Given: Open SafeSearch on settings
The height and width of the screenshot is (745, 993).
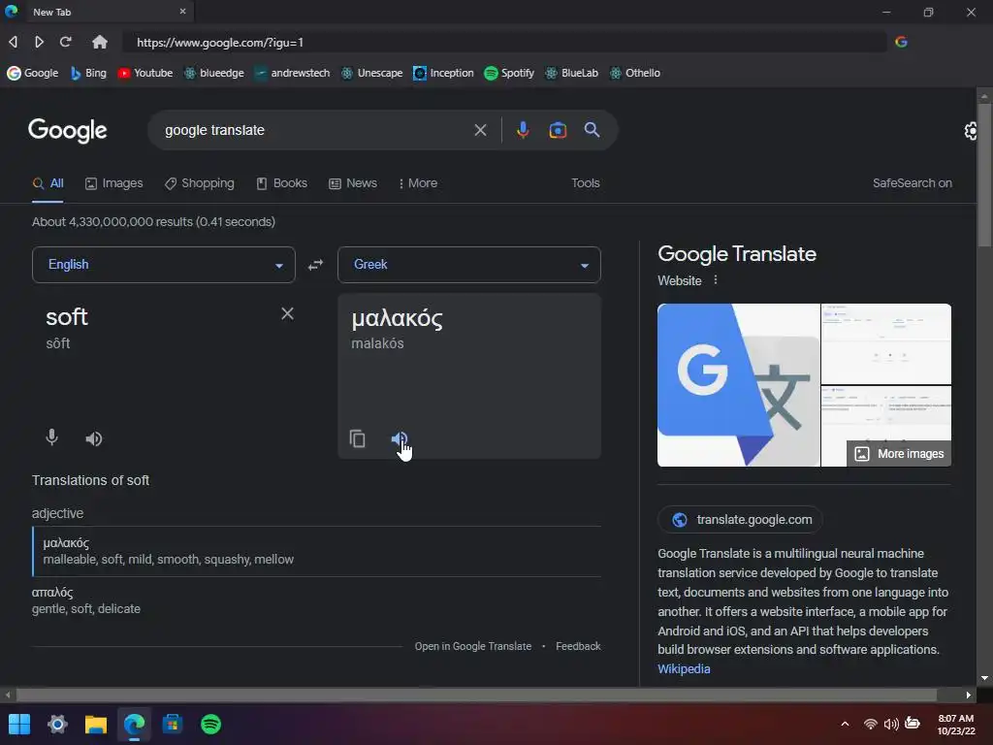Looking at the screenshot, I should tap(912, 183).
